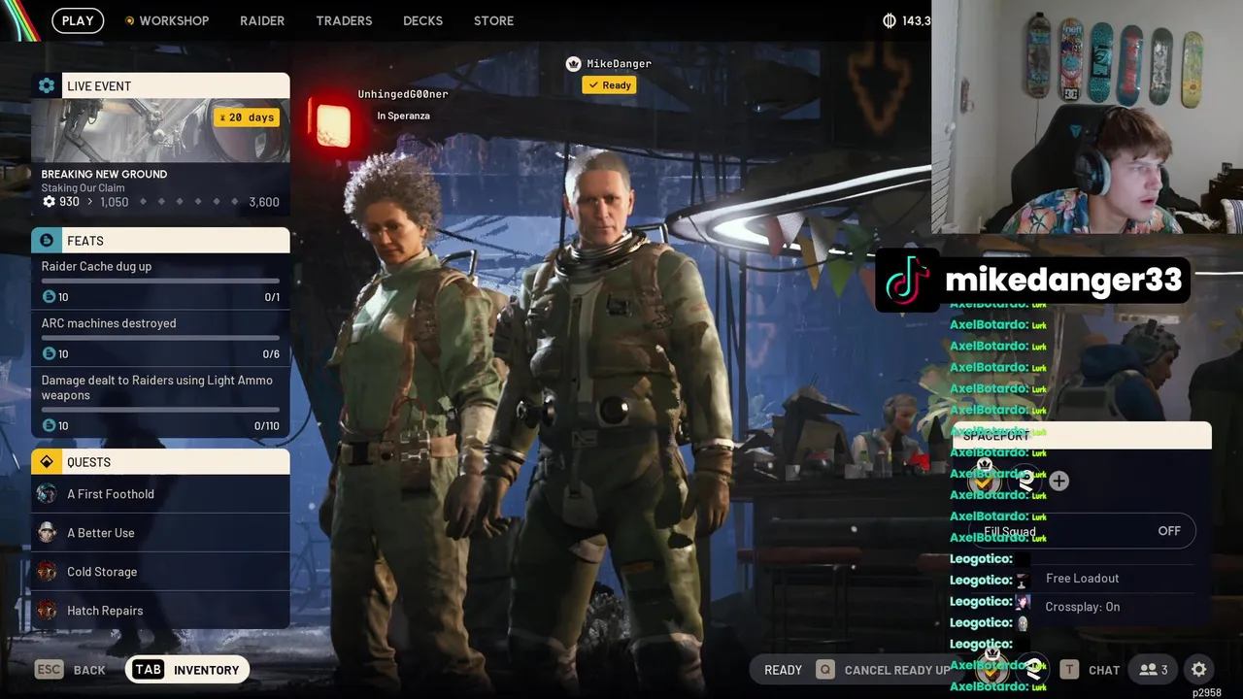Open the settings gear at bottom right

[x=1199, y=670]
